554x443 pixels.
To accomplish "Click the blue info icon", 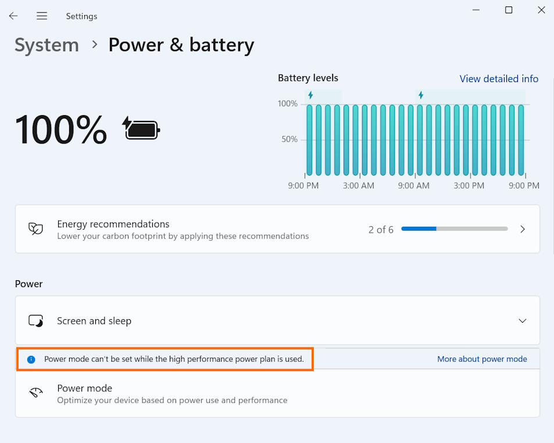I will [31, 359].
